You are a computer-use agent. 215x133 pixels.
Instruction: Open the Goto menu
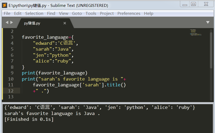77,14
